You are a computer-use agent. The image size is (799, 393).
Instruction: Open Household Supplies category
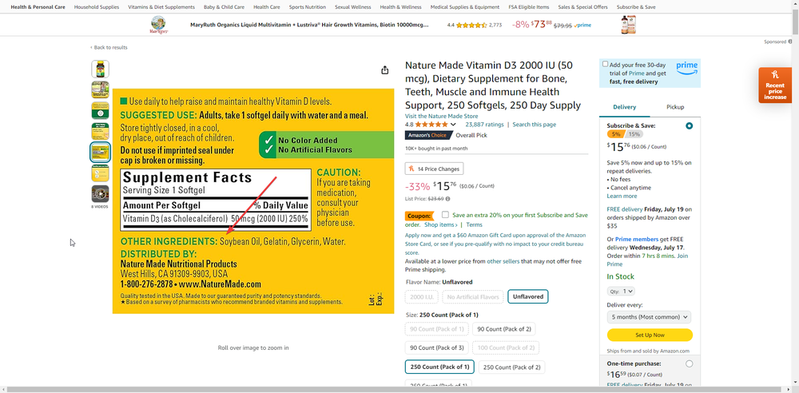click(97, 7)
